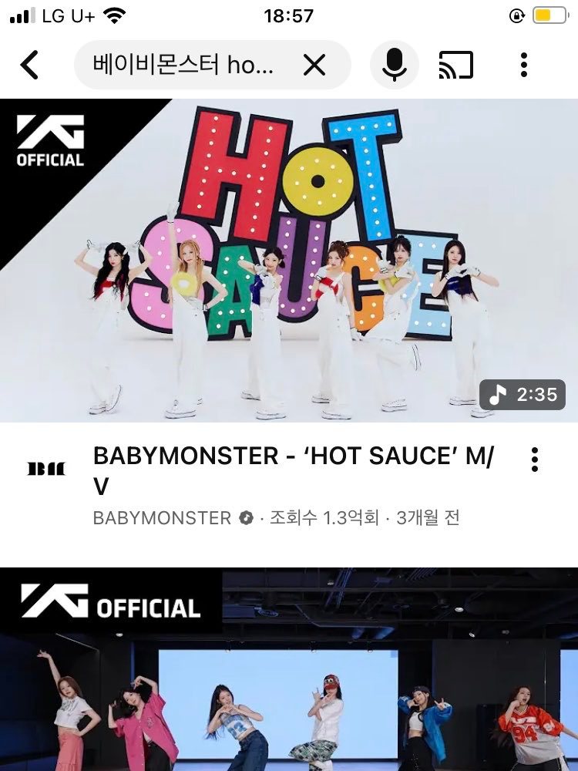Play the HOT SAUCE M/V thumbnail
The image size is (578, 771).
coord(289,260)
